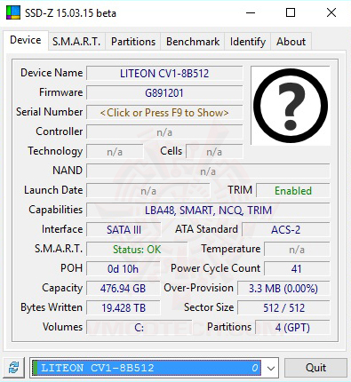The image size is (351, 382).
Task: Click the Temperature n/a field
Action: [x=297, y=250]
